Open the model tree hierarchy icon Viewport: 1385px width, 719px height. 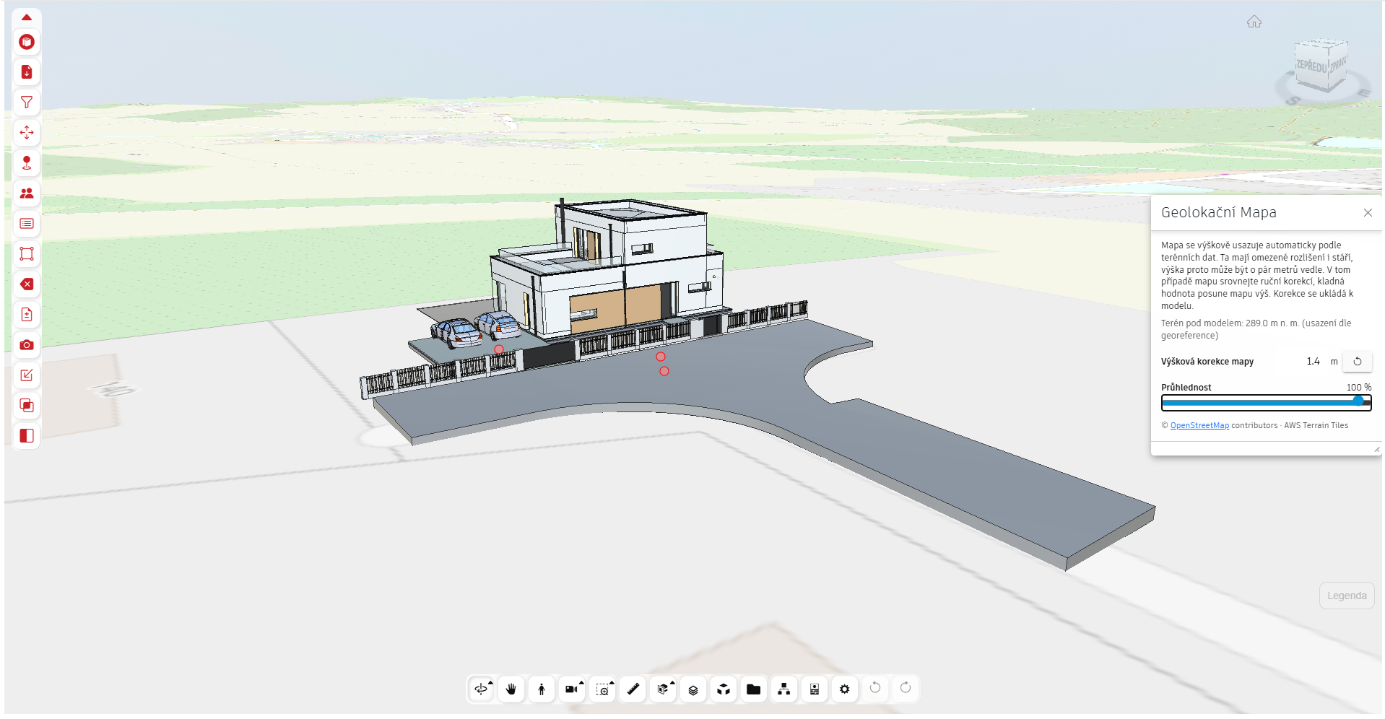[x=784, y=689]
